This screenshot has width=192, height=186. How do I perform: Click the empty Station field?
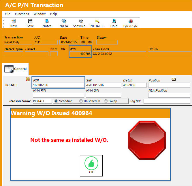107,42
